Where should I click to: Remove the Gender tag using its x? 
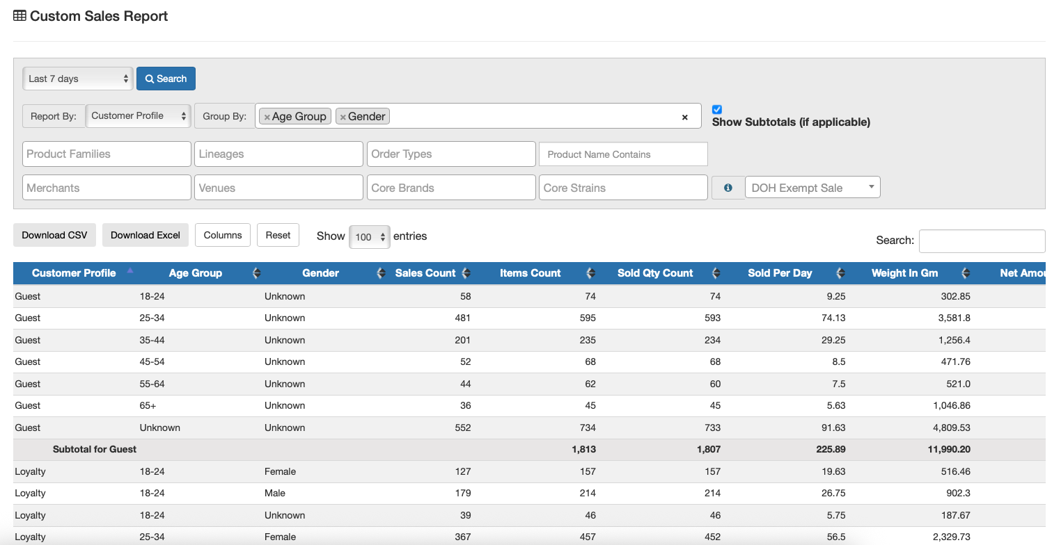pyautogui.click(x=343, y=117)
